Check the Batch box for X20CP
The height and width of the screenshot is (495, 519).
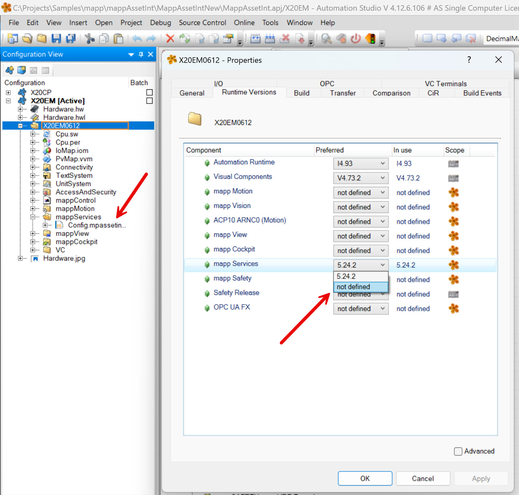[149, 92]
